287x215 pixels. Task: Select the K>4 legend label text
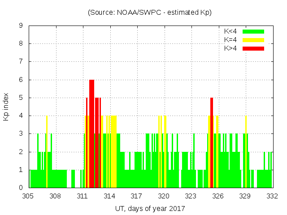(231, 48)
